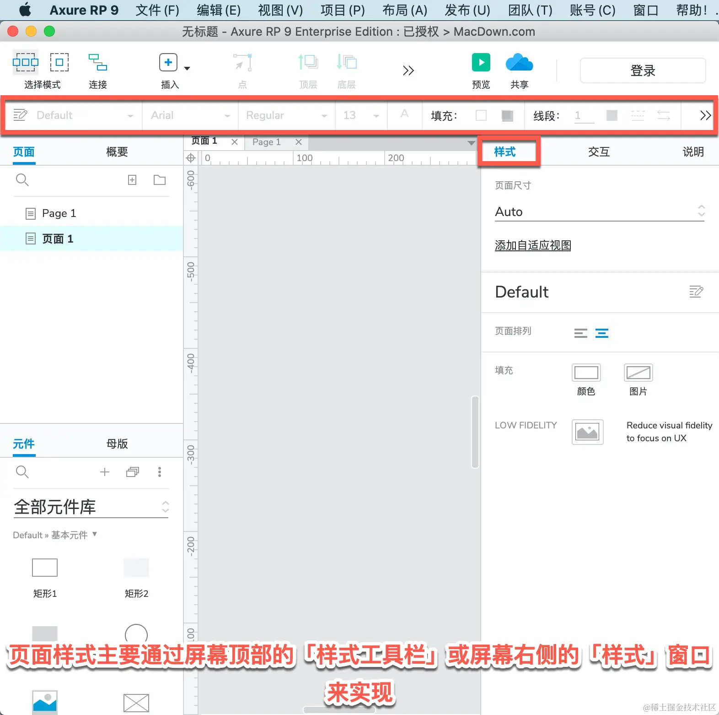Set page alignment to left

coord(581,333)
